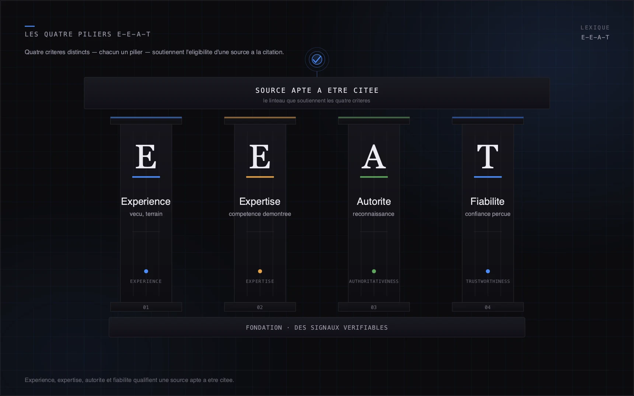Click the 02 pillar base
The image size is (634, 396).
[x=260, y=307]
